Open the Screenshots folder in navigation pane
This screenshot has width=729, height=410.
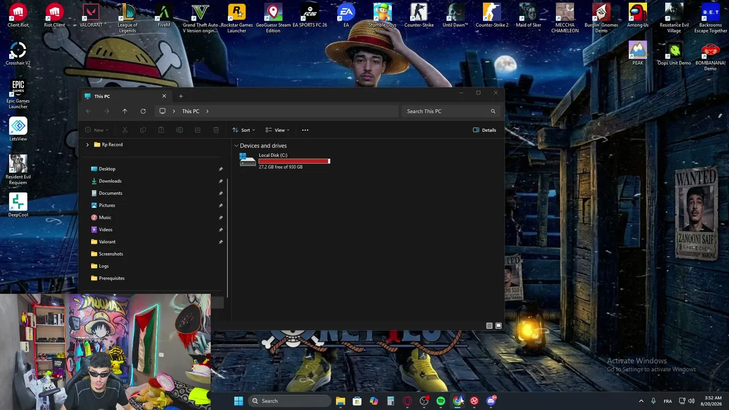pyautogui.click(x=110, y=254)
